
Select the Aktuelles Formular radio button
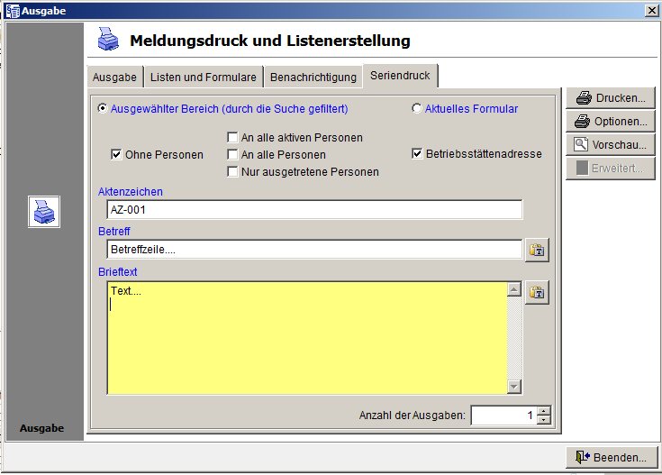(416, 109)
